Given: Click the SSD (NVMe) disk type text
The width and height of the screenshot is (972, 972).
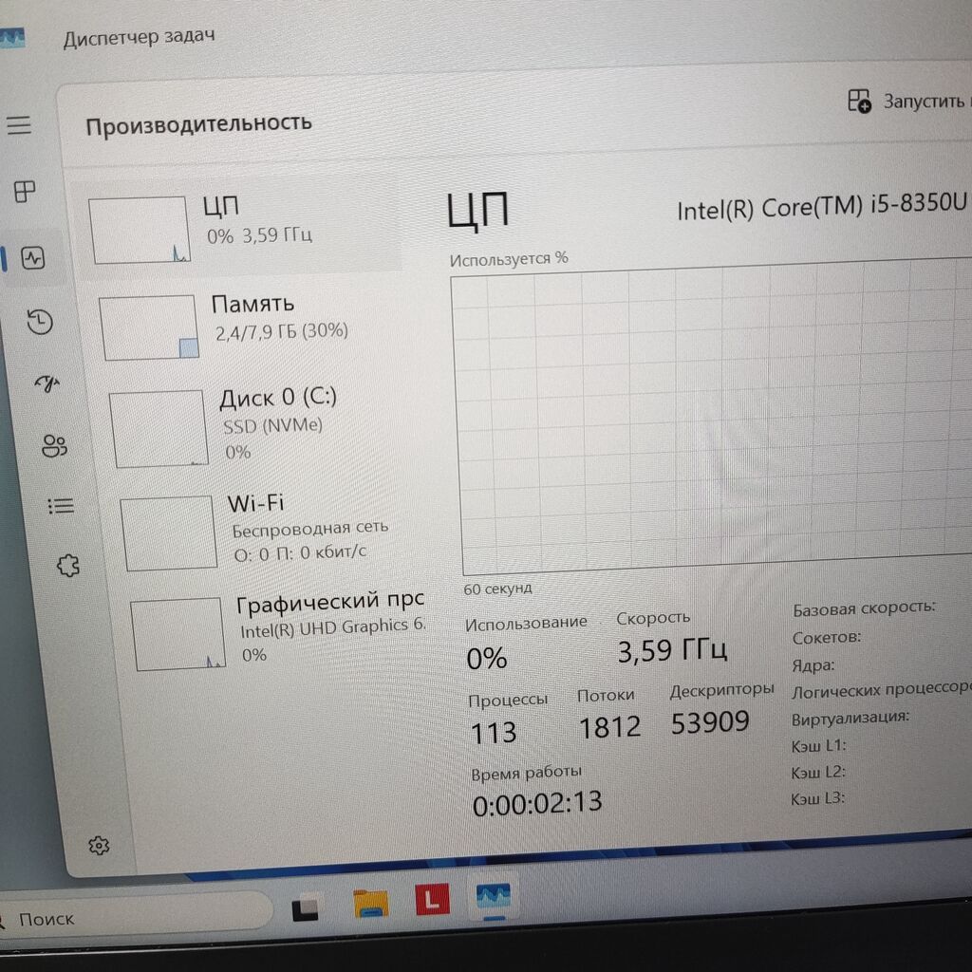Looking at the screenshot, I should point(272,426).
